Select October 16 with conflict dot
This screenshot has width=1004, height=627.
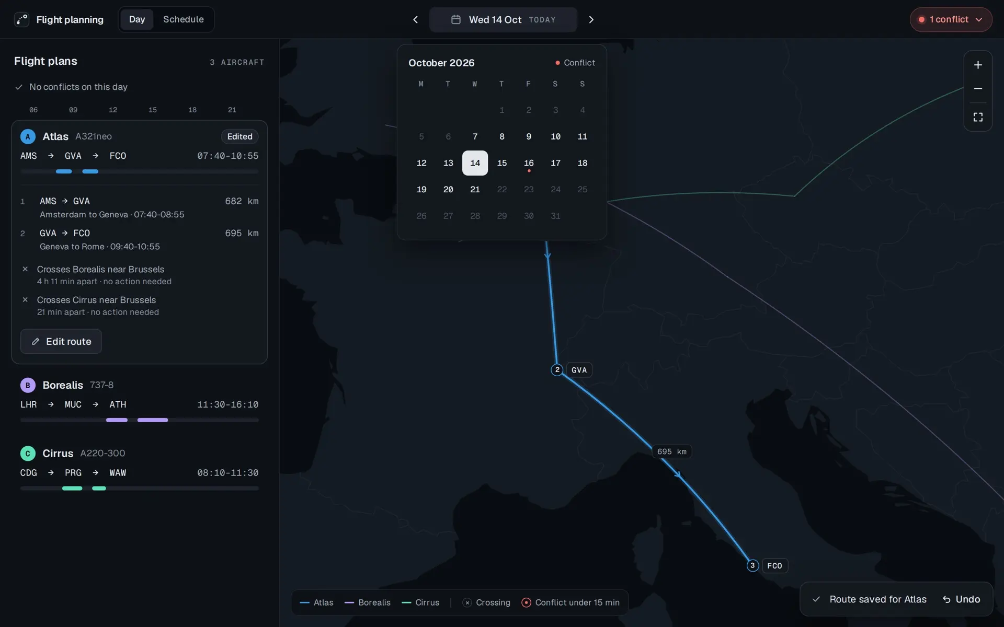click(529, 163)
